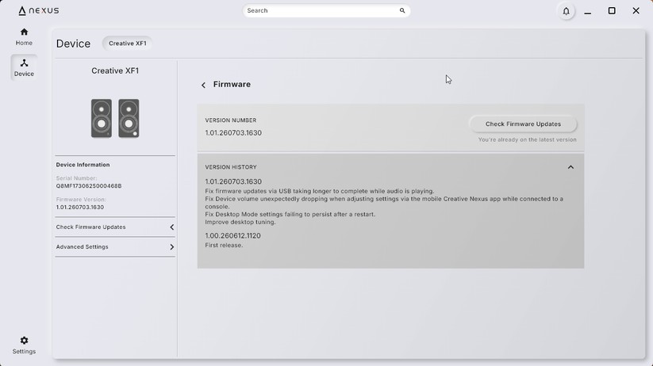
Task: Click the Creative XF1 speaker image
Action: (115, 119)
